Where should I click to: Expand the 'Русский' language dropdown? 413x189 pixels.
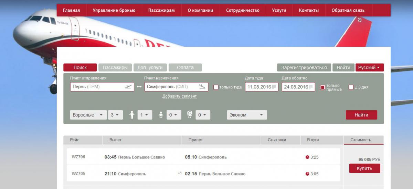[x=369, y=68]
